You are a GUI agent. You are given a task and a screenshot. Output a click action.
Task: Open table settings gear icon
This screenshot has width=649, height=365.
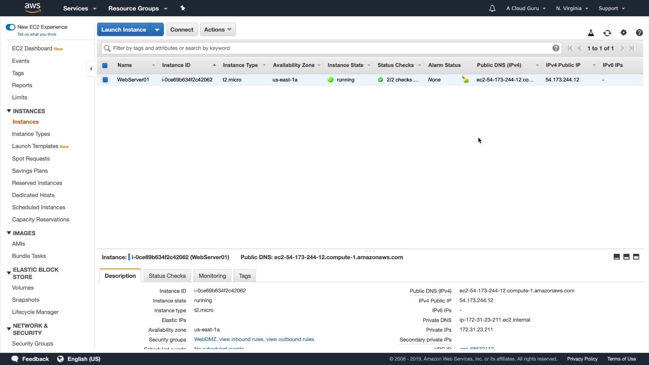[624, 33]
